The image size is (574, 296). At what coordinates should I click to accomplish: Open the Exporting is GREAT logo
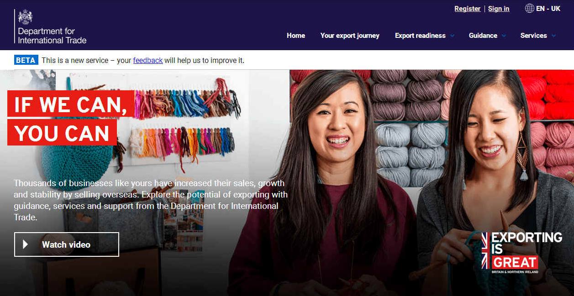[522, 252]
